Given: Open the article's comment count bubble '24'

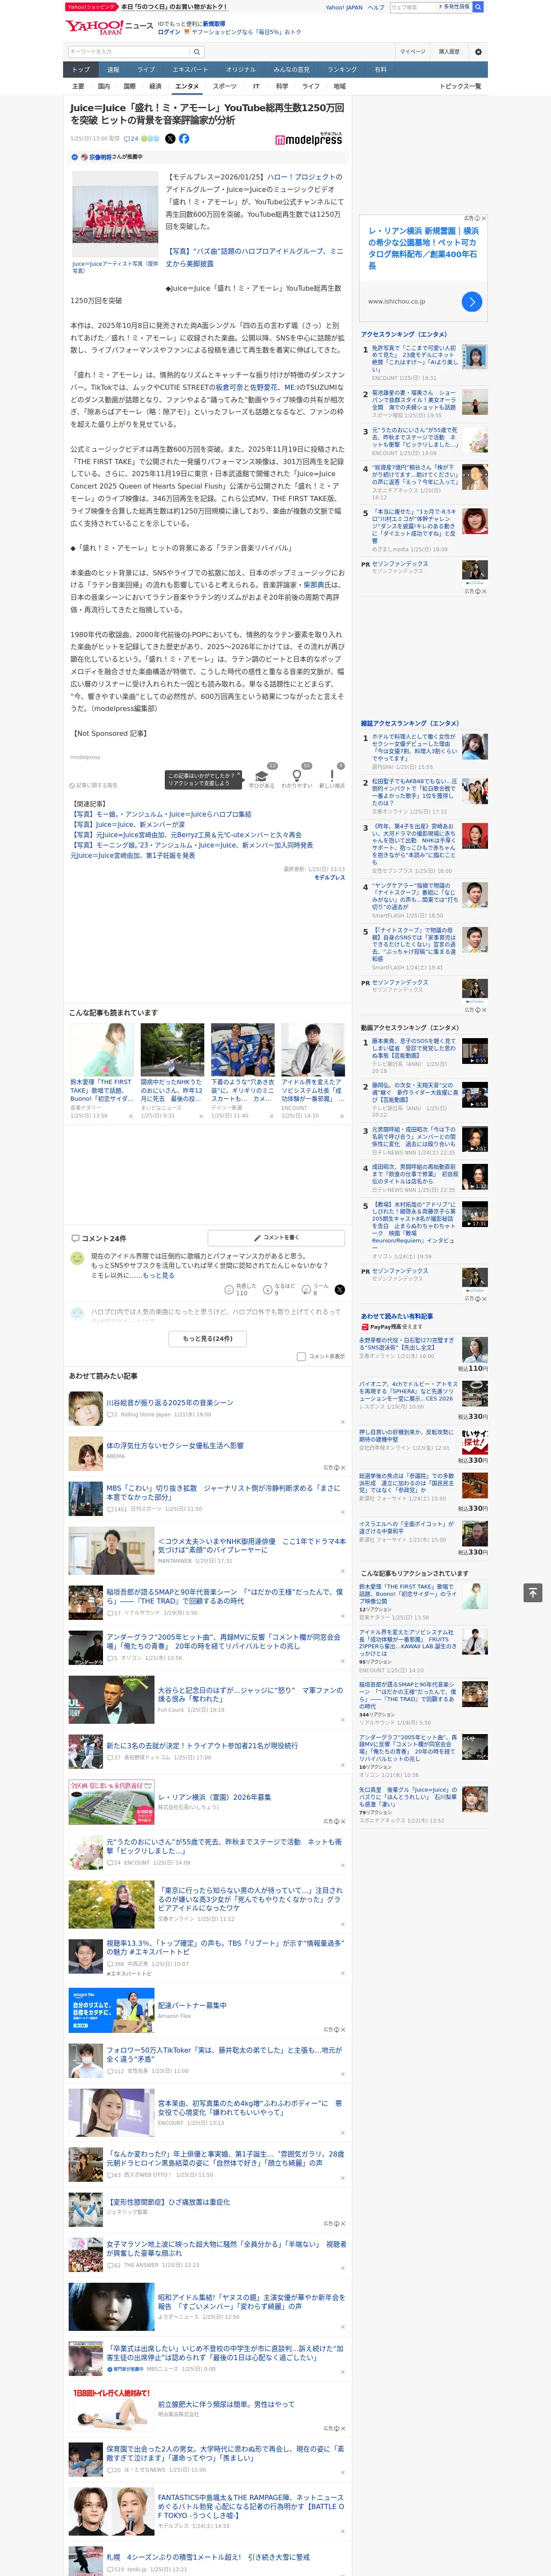Looking at the screenshot, I should click(x=131, y=139).
